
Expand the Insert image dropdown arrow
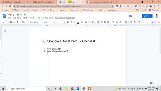coord(95,22)
